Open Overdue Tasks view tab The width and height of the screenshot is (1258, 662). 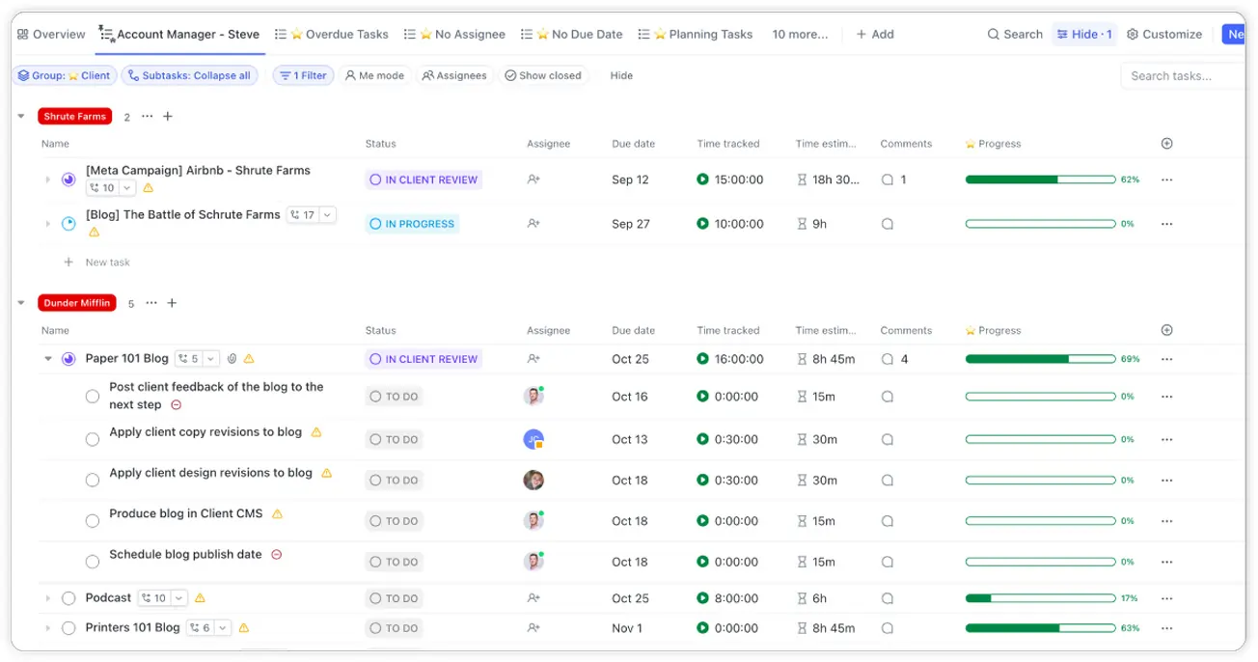tap(331, 34)
